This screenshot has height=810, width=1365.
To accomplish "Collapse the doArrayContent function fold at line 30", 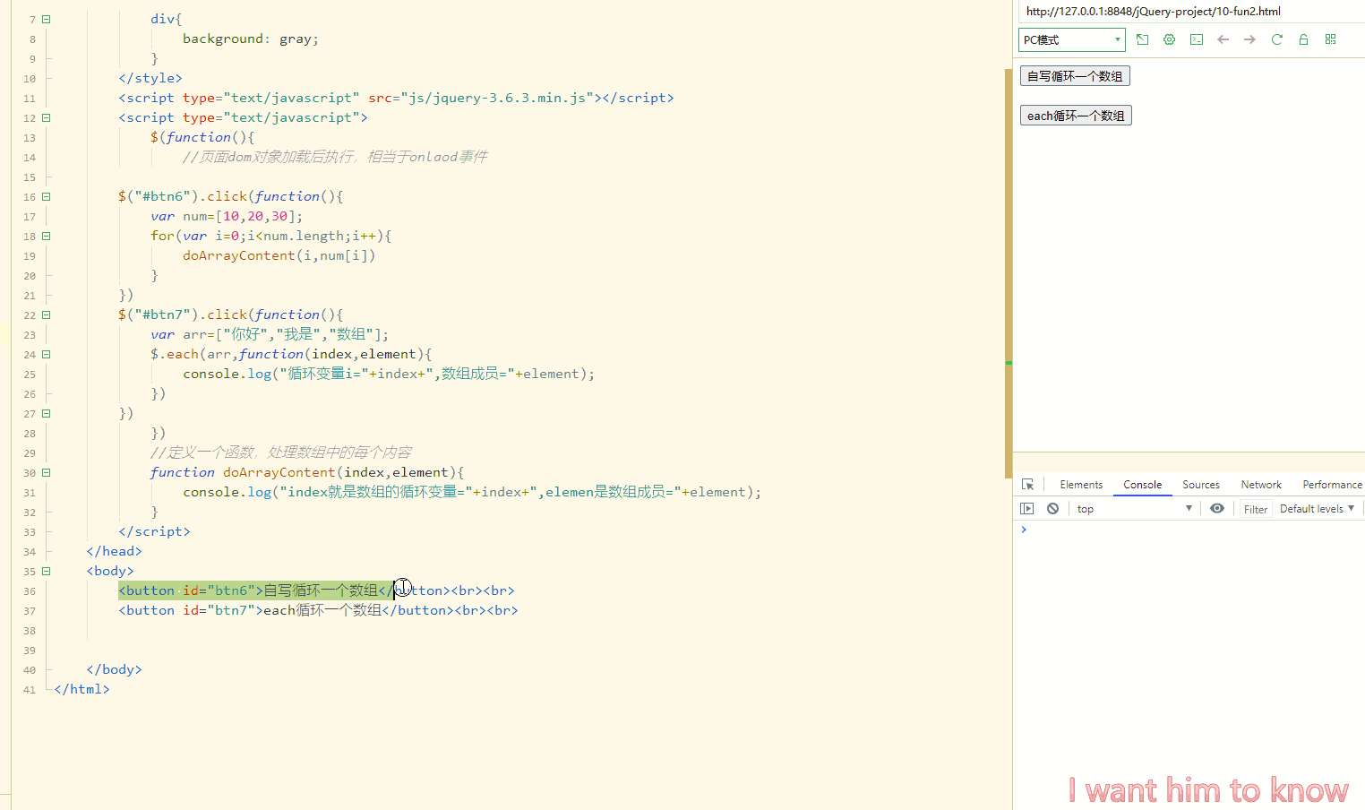I will coord(47,472).
